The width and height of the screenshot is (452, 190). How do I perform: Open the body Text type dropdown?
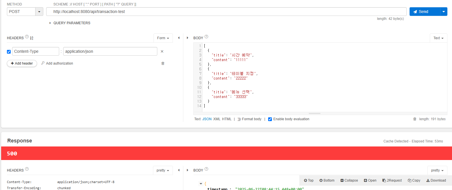click(438, 38)
